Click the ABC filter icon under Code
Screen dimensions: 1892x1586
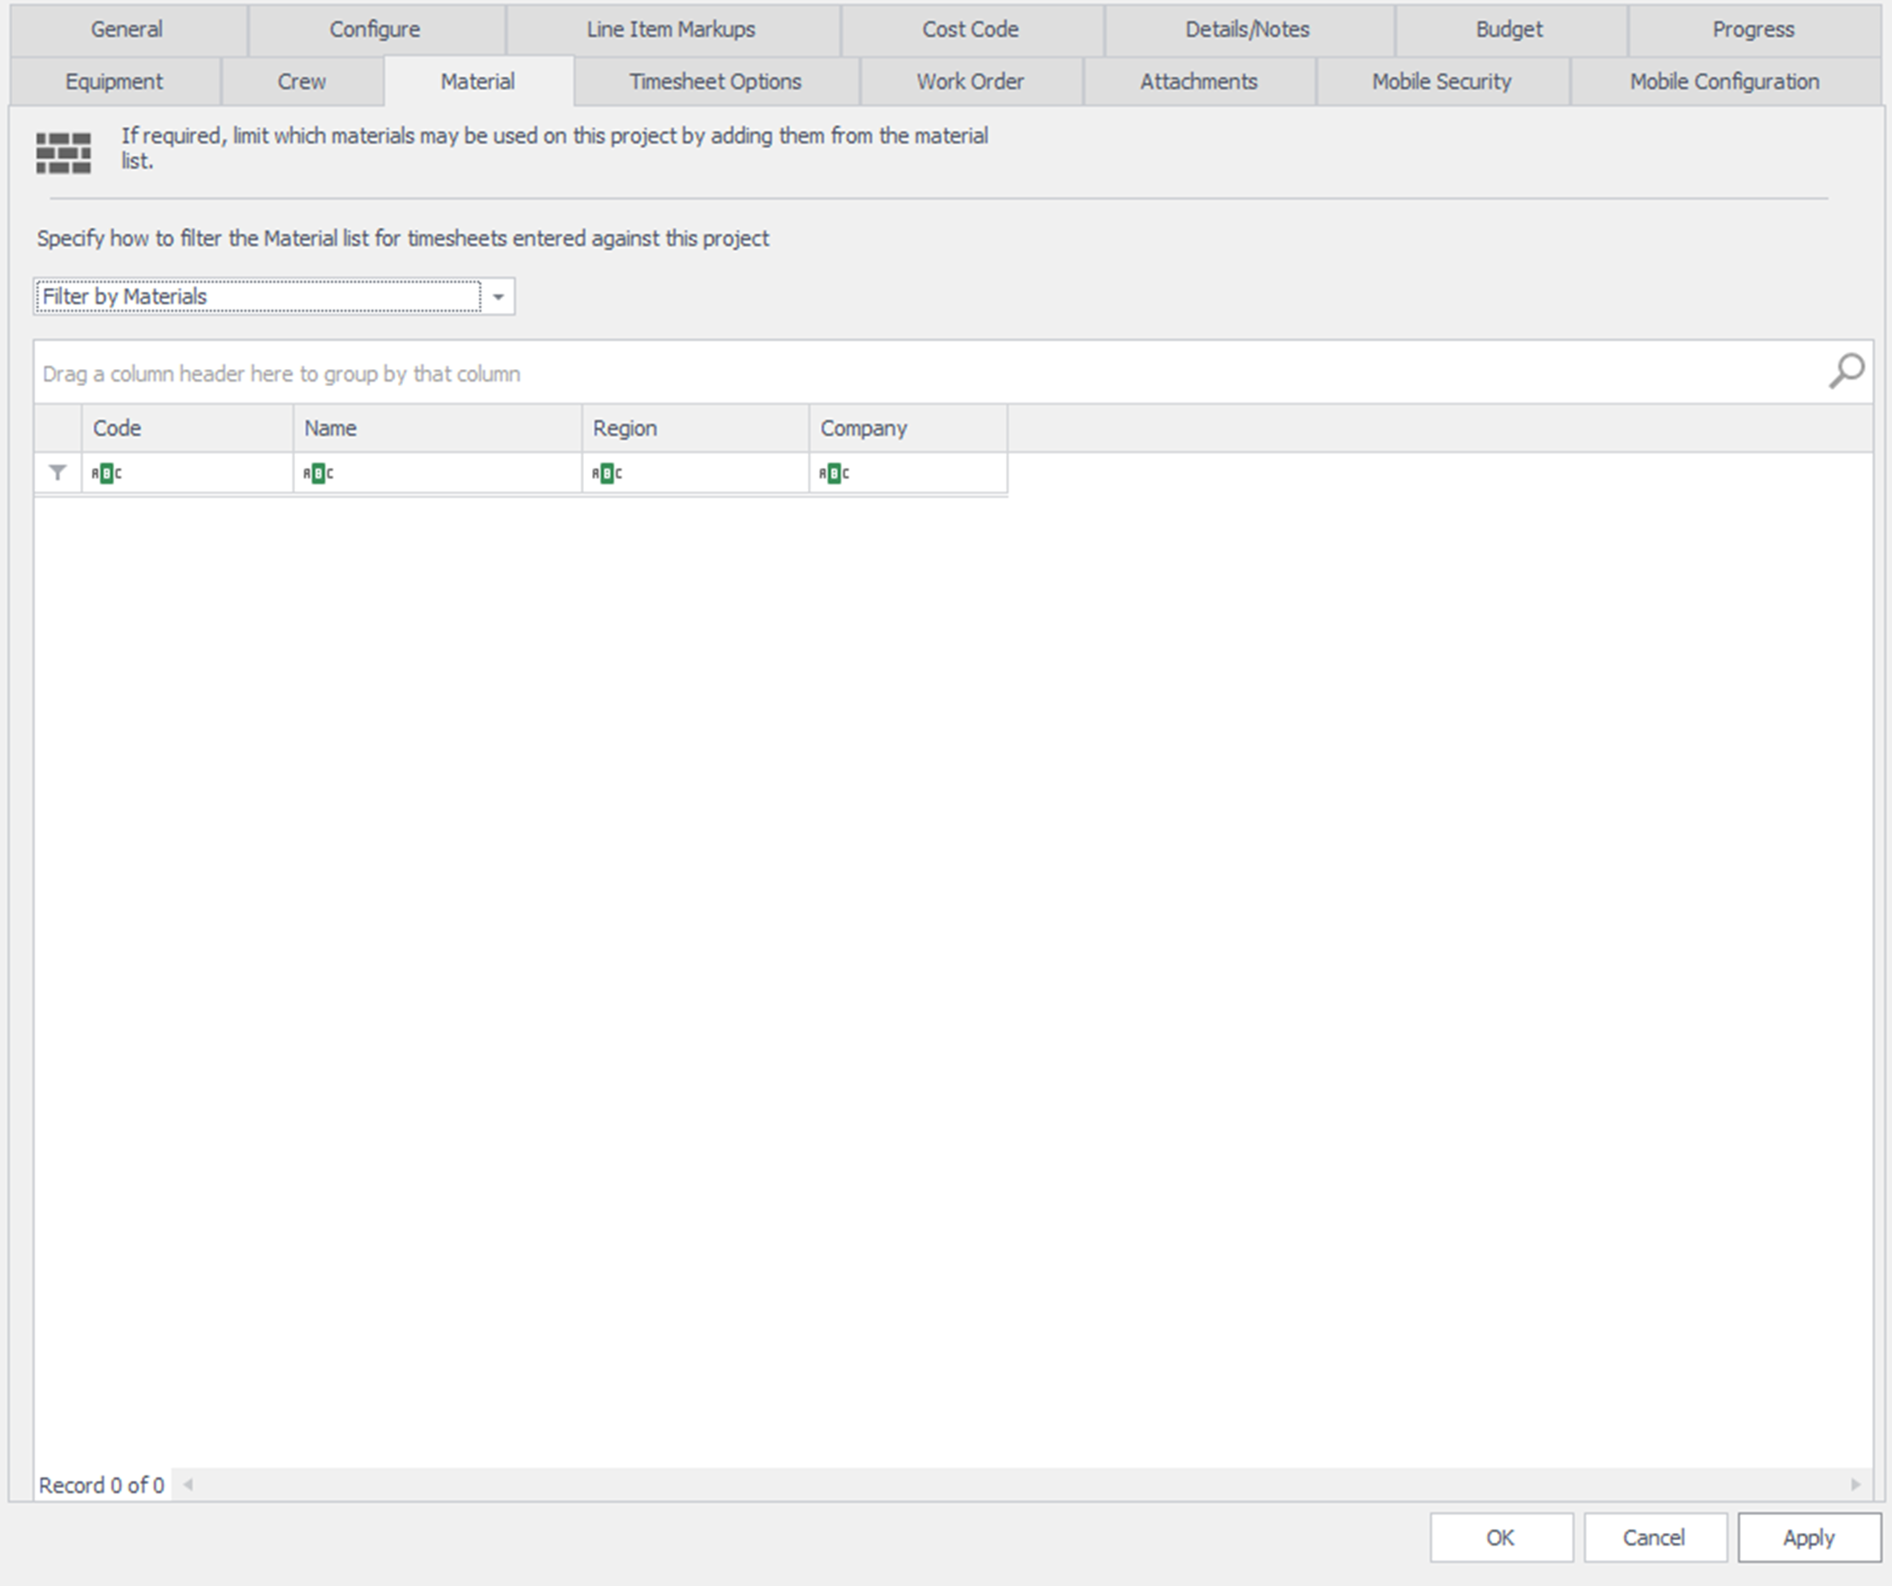point(106,473)
